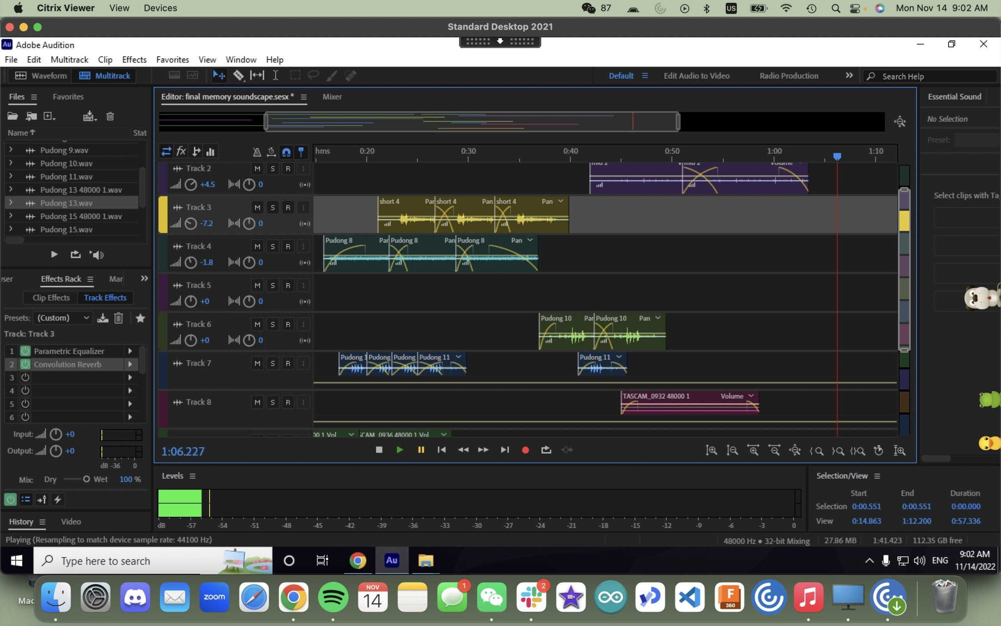Toggle power for Convolution Reverb effect
The width and height of the screenshot is (1001, 626).
[25, 364]
